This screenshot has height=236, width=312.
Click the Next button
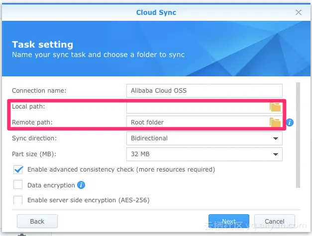tap(229, 221)
